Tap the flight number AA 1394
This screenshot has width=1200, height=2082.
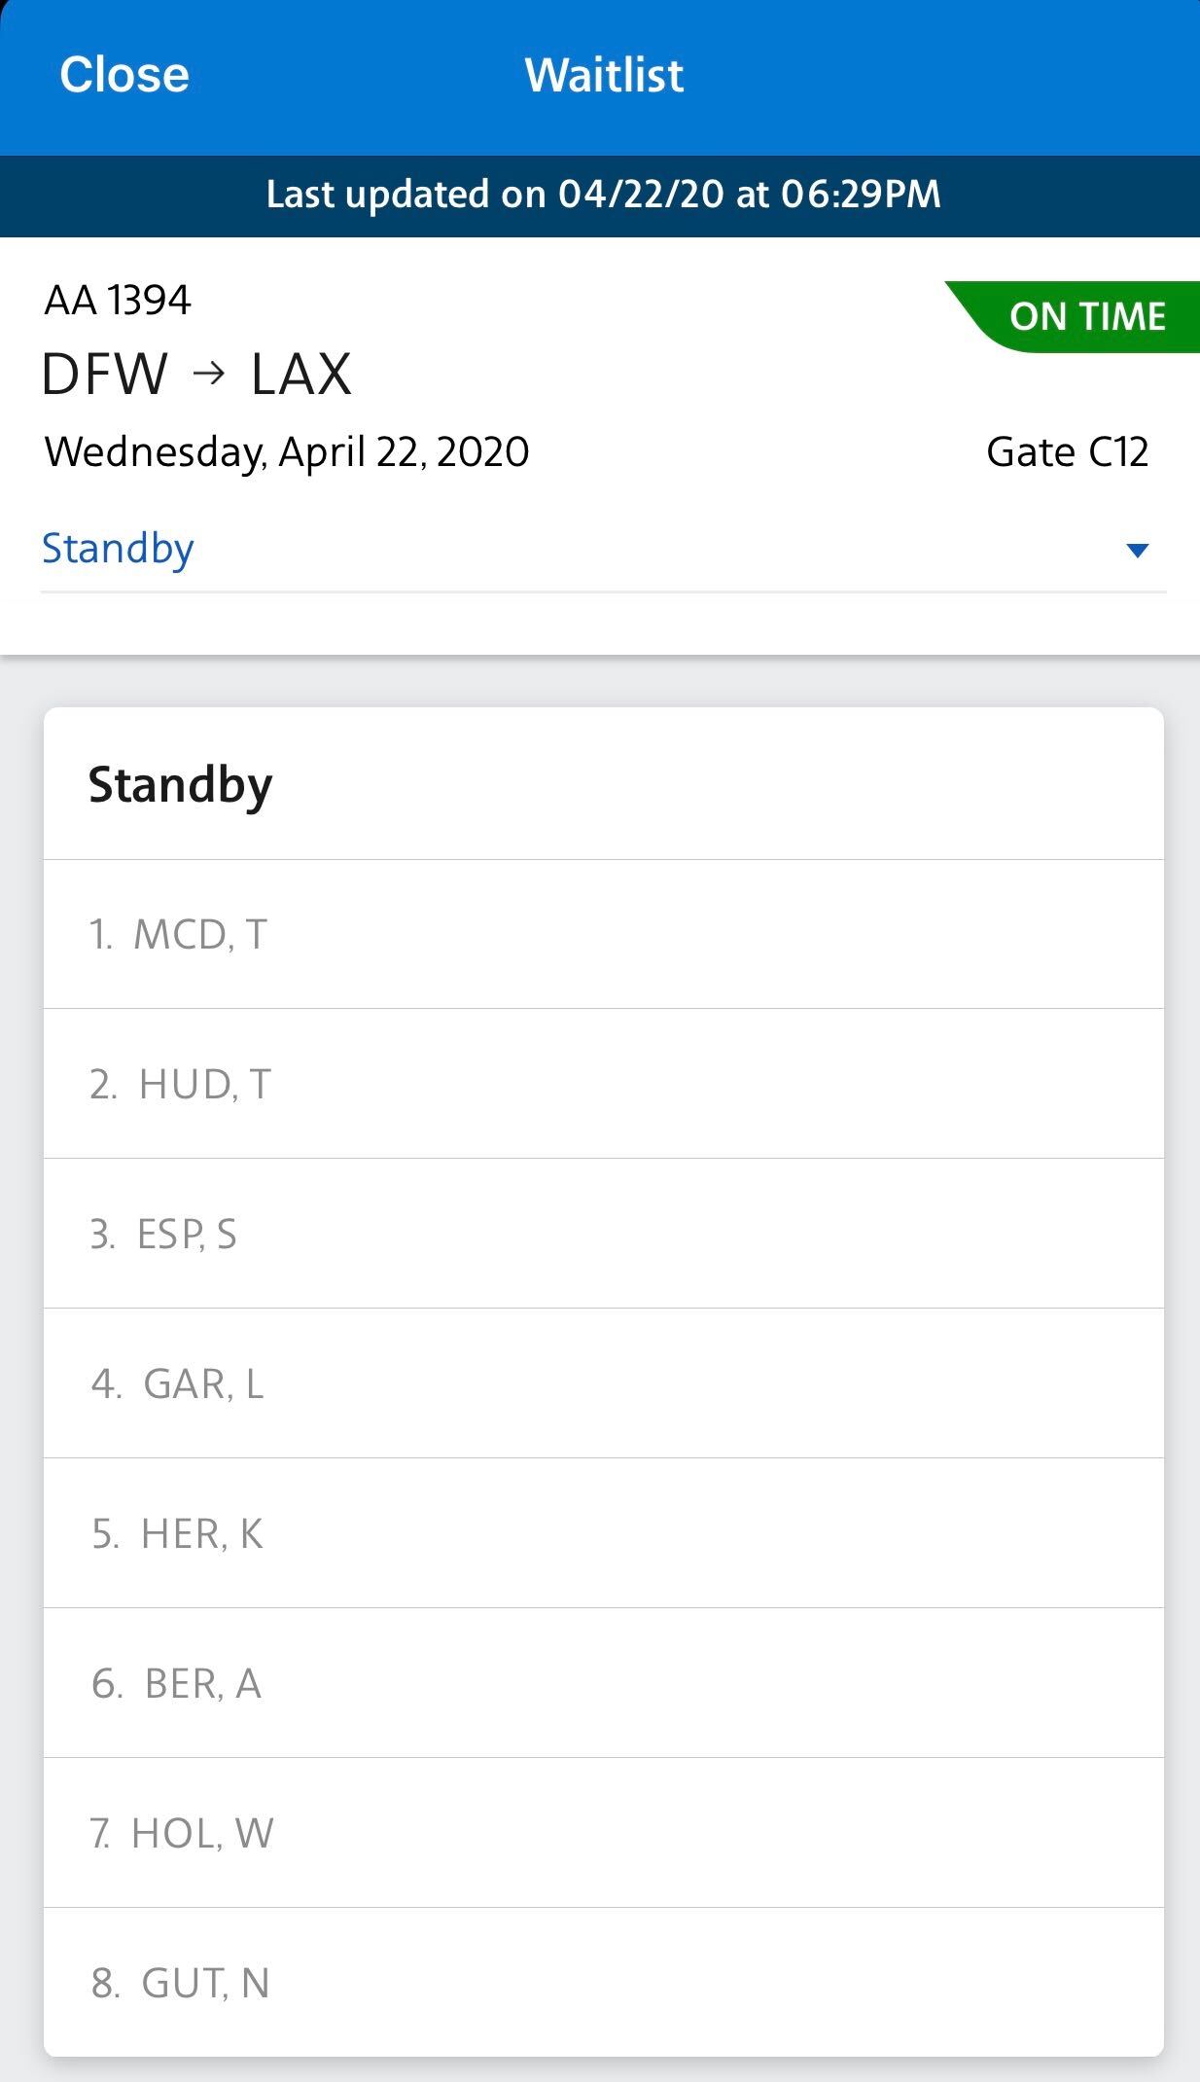tap(118, 300)
